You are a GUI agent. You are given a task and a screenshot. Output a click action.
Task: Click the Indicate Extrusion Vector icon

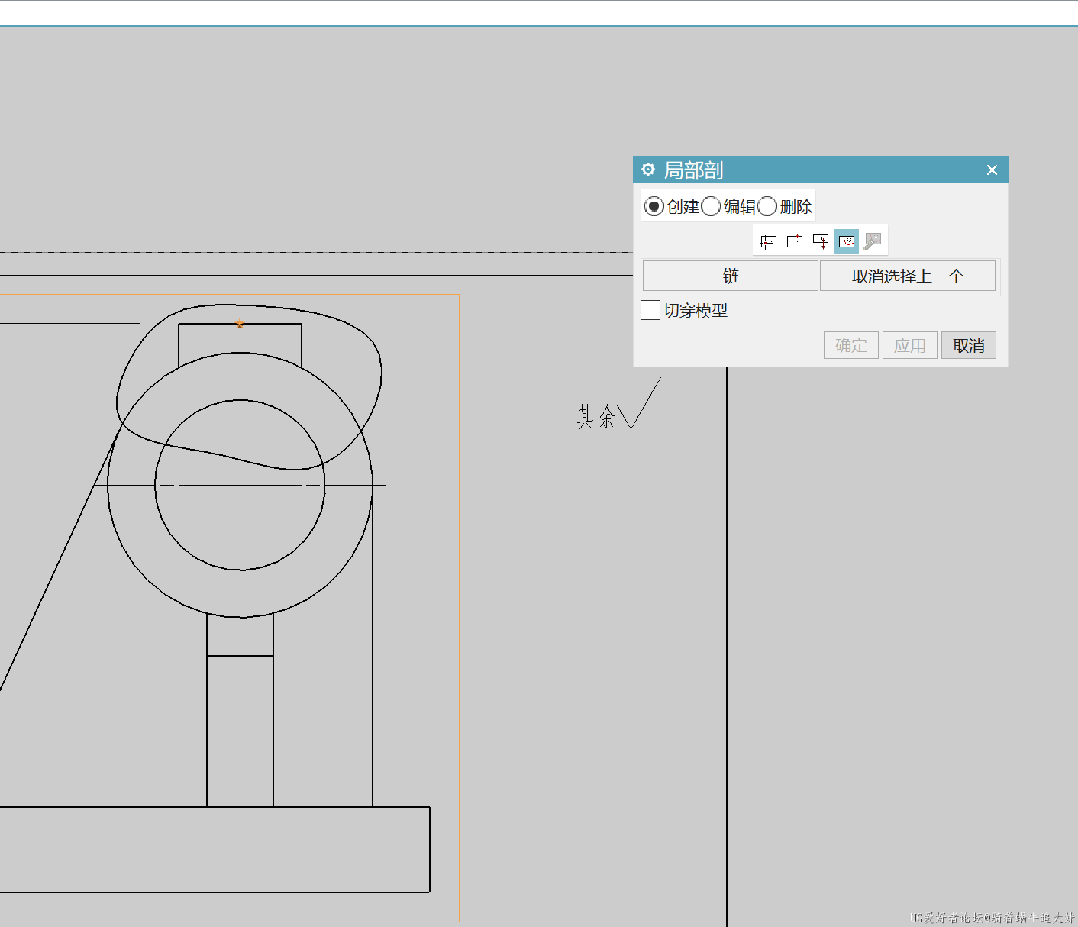[821, 241]
